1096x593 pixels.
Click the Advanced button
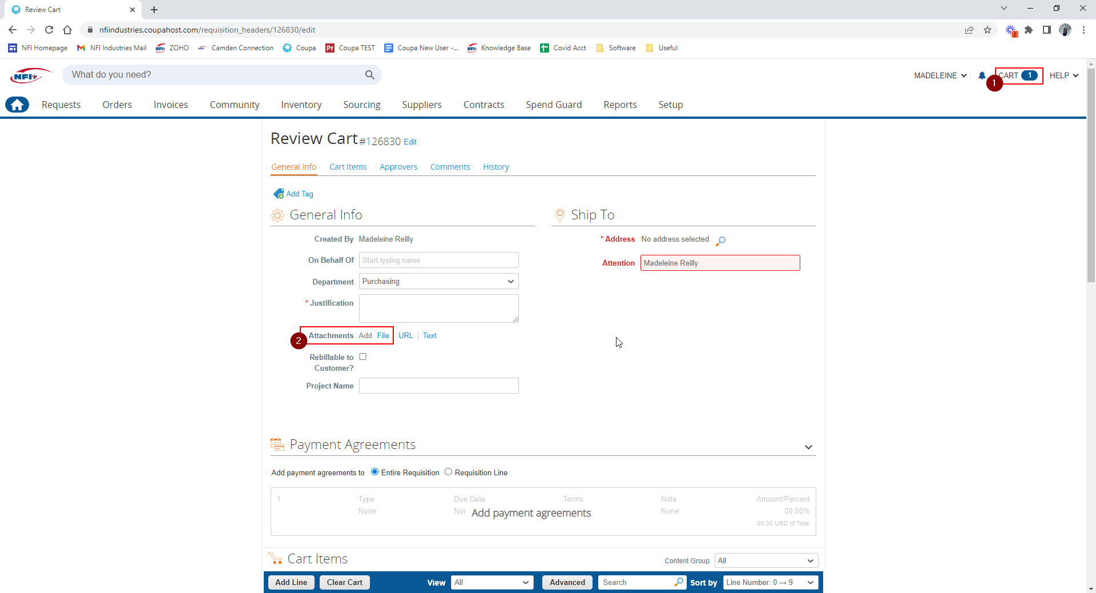tap(567, 582)
